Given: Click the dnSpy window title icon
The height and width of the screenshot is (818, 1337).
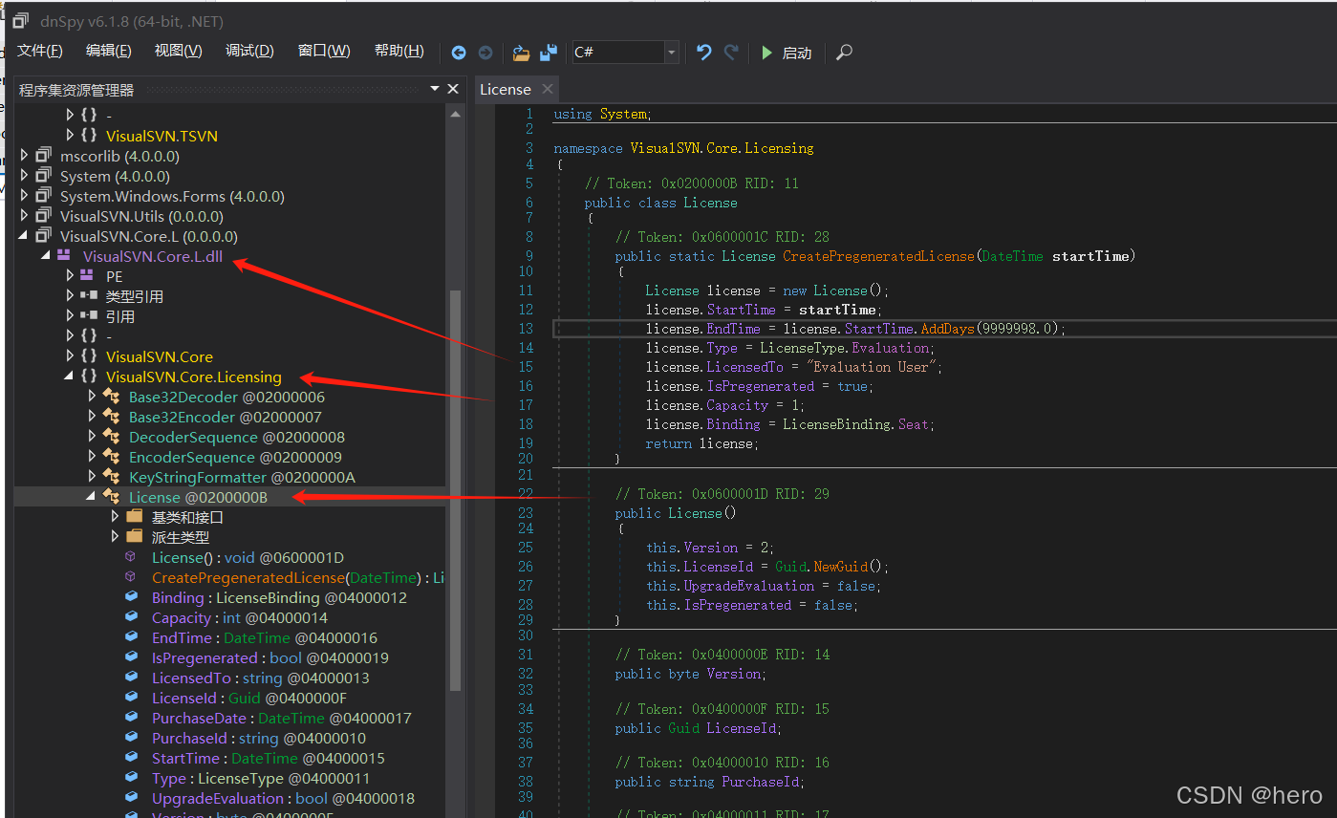Looking at the screenshot, I should tap(20, 20).
